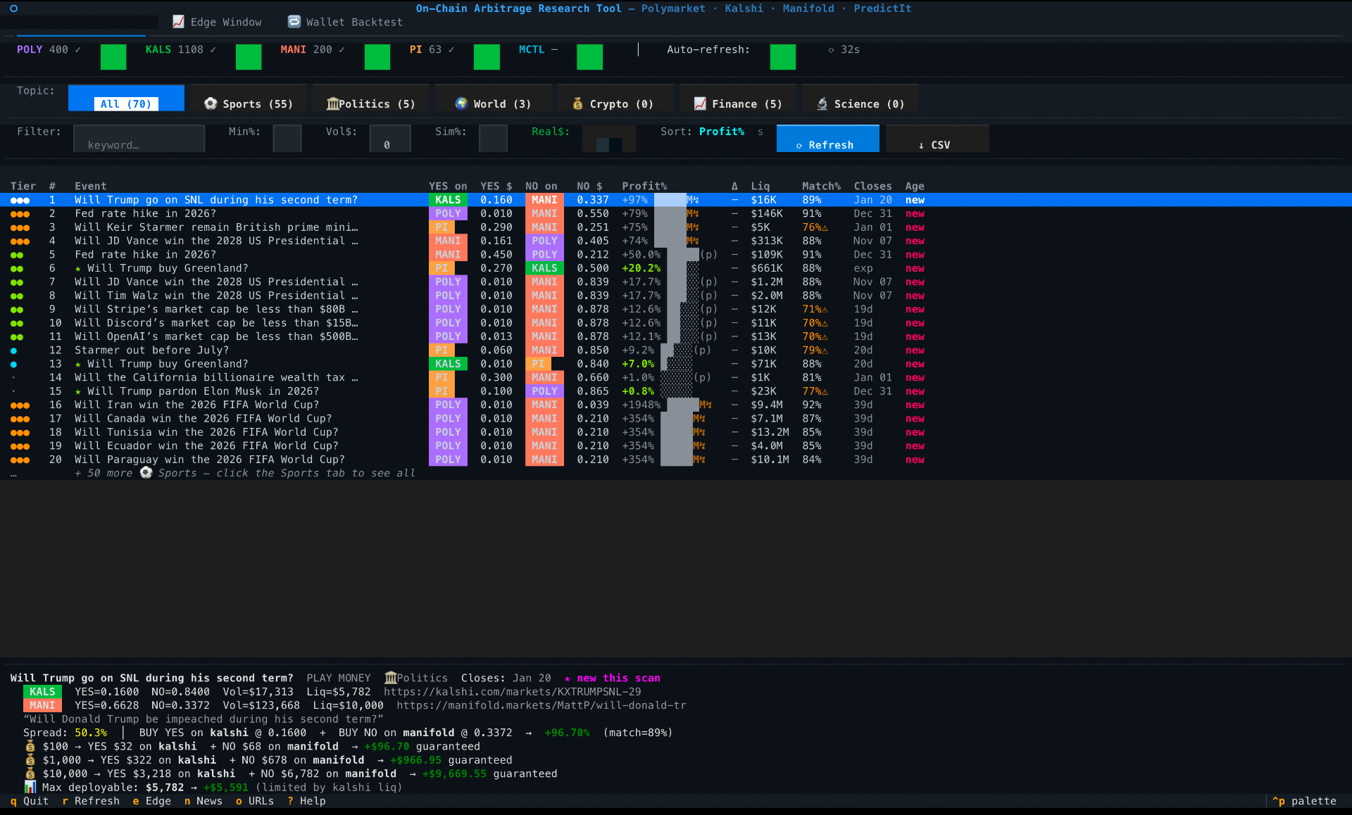Sort by the Profit% column header

[x=644, y=187]
